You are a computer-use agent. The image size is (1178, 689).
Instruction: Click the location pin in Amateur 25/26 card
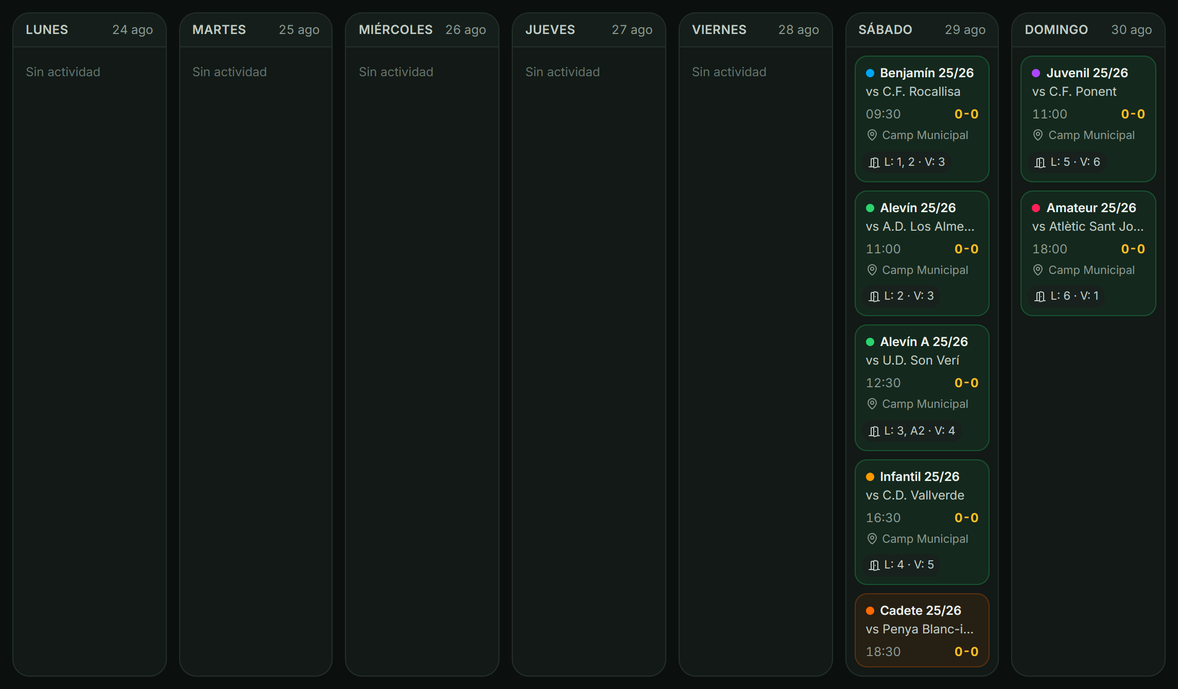coord(1038,270)
